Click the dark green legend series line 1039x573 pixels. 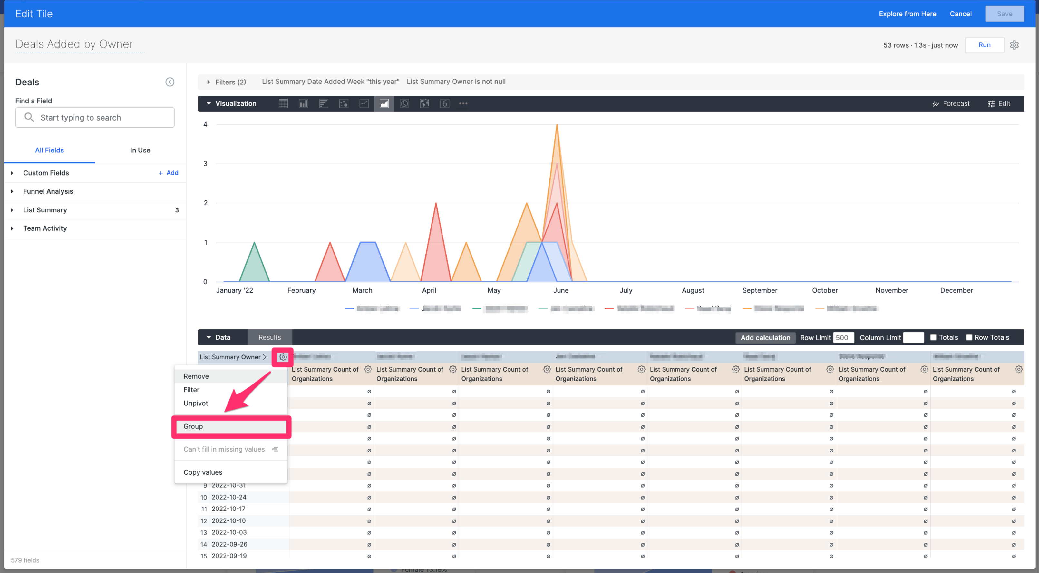[477, 309]
